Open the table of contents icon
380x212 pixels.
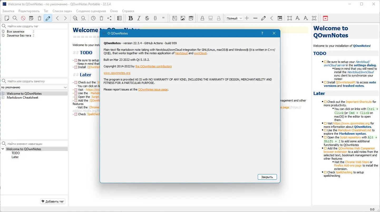click(119, 18)
